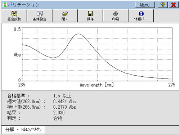Click the Wavelength [nm] axis label
Viewport: 180px width, 135px height.
tap(96, 85)
